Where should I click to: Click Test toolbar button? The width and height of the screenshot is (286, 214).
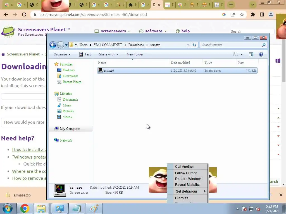point(85,54)
